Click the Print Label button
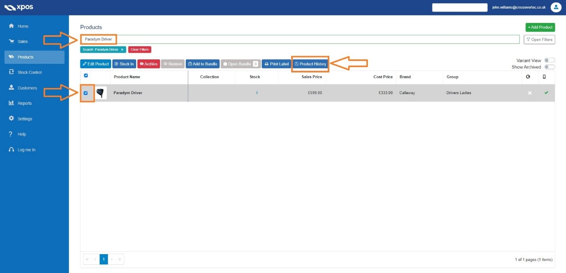The image size is (566, 273). pos(276,64)
